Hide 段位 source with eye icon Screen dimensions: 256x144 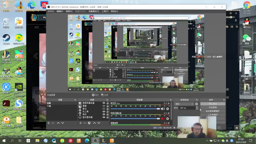[x=104, y=114]
